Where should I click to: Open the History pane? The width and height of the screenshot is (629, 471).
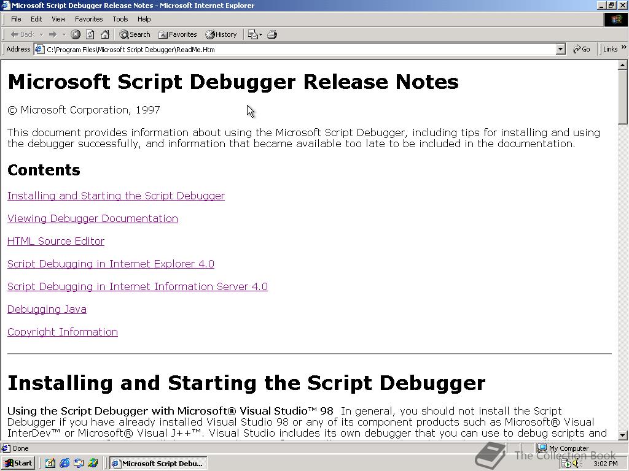(x=221, y=34)
